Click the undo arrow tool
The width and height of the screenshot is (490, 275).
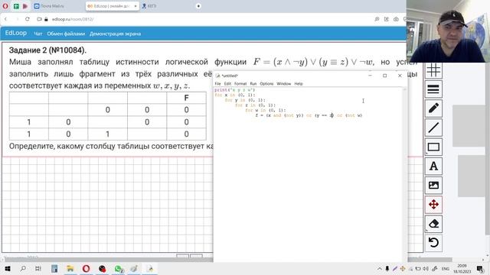point(433,243)
